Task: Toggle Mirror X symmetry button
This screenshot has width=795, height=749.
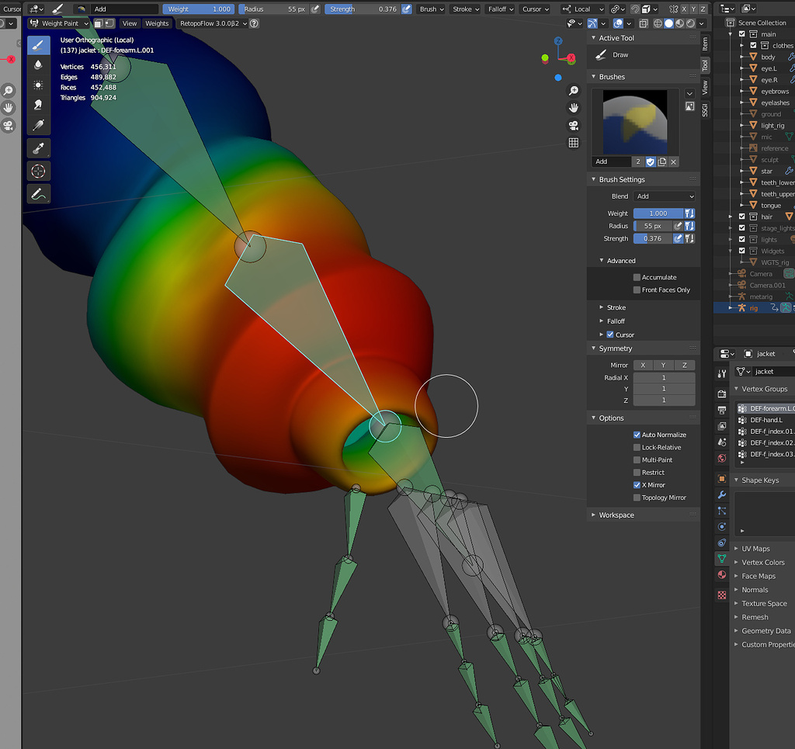Action: [x=643, y=365]
